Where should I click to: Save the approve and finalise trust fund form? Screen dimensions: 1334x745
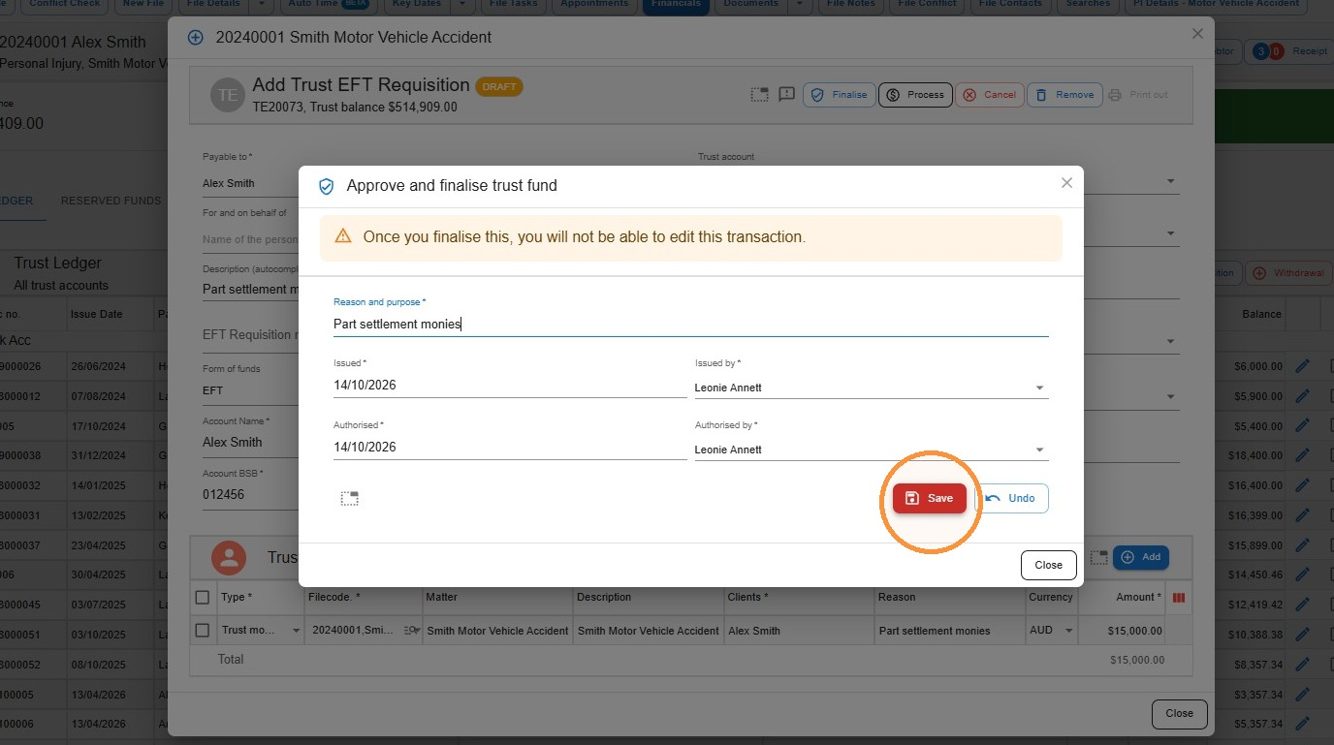tap(929, 498)
